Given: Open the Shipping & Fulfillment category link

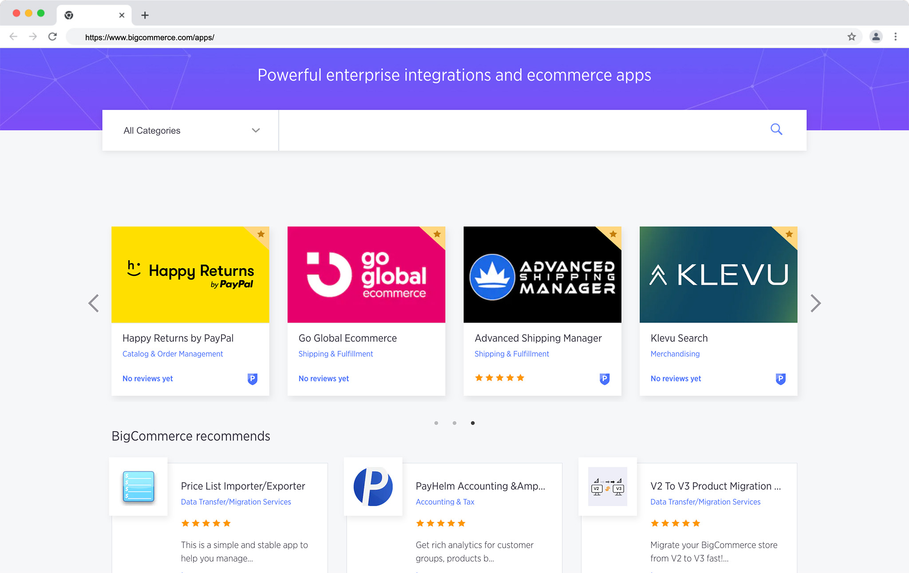Looking at the screenshot, I should [x=336, y=353].
